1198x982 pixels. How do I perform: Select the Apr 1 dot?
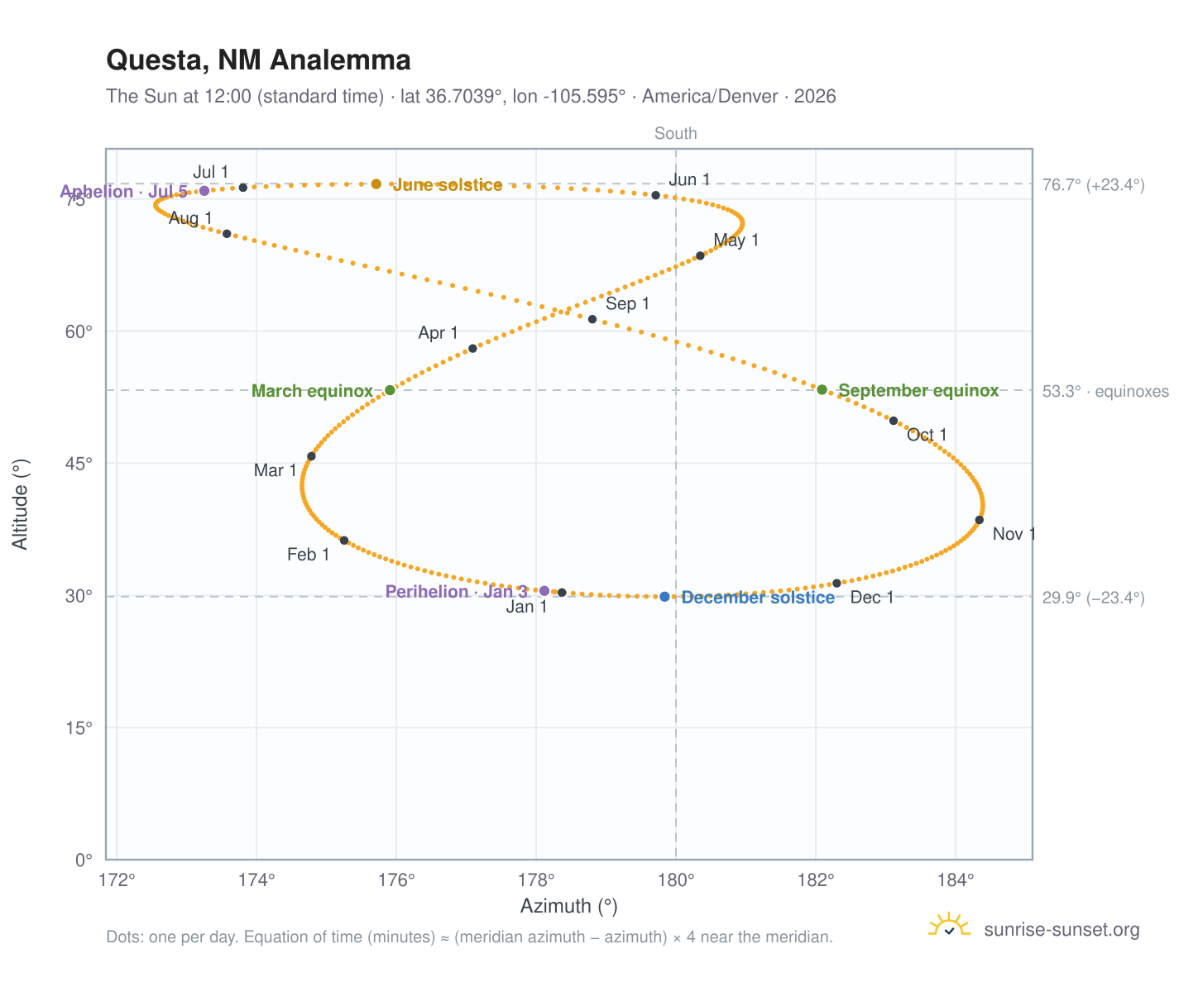pyautogui.click(x=472, y=349)
